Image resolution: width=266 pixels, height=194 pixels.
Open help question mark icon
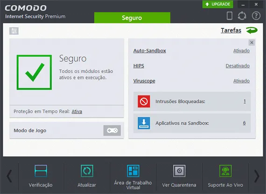pyautogui.click(x=256, y=16)
